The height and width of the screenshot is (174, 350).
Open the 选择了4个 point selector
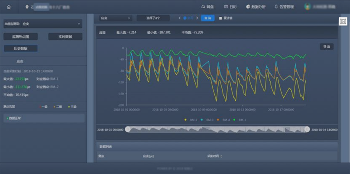pyautogui.click(x=153, y=18)
